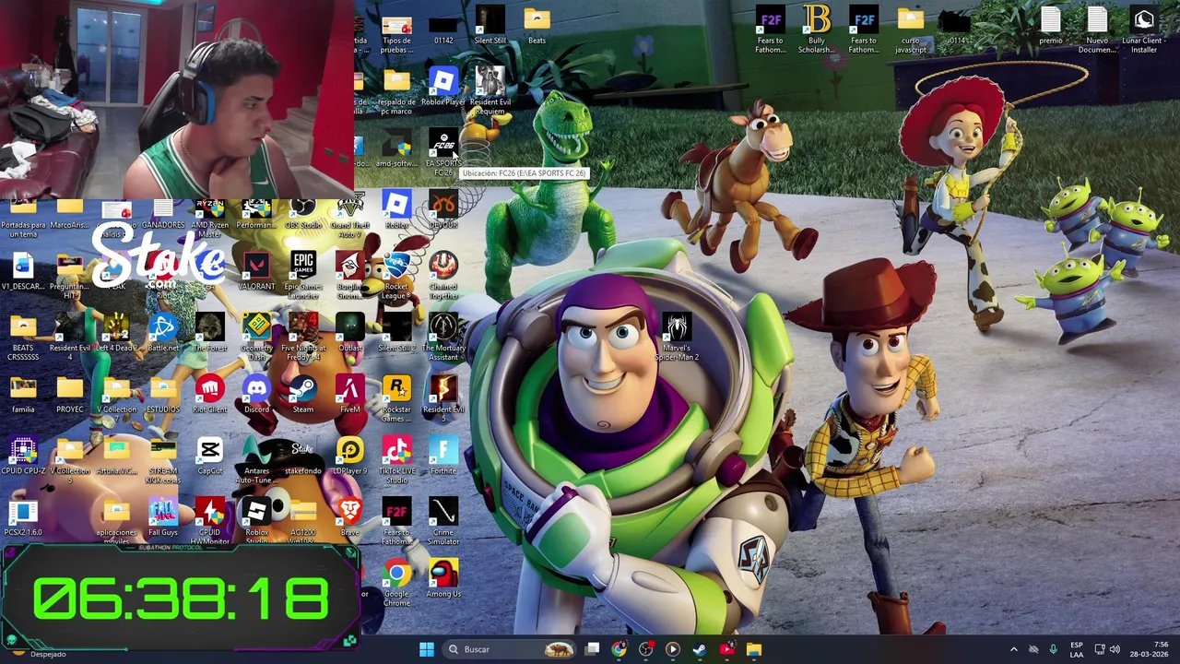Viewport: 1180px width, 664px height.
Task: Open OBS Studio from the desktop
Action: (303, 214)
